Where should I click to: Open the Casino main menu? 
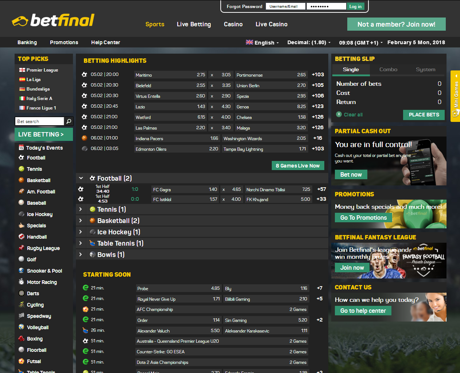[233, 24]
